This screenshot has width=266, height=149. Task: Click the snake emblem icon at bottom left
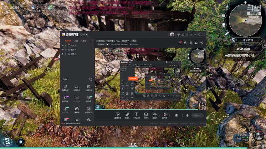coord(7,141)
